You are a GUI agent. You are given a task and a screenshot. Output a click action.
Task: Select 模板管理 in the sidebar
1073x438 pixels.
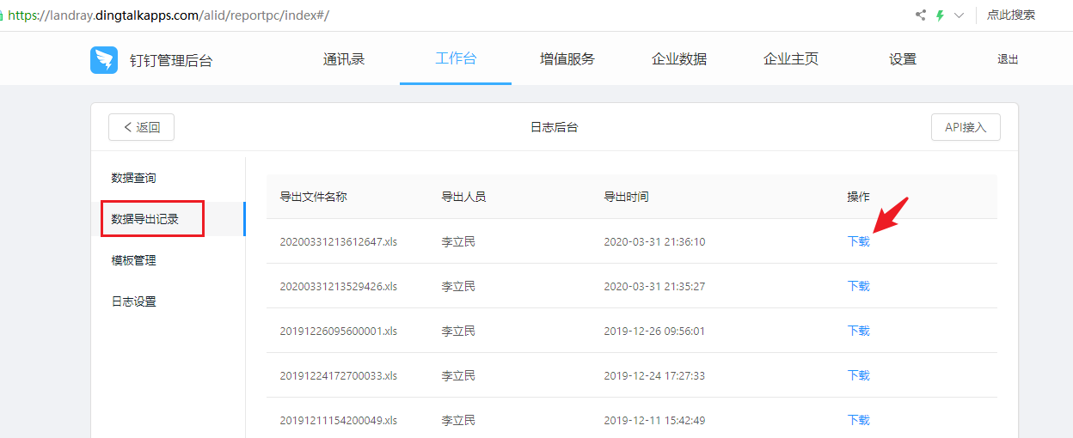[134, 260]
